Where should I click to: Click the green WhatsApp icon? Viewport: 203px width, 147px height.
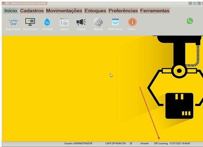pos(190,21)
